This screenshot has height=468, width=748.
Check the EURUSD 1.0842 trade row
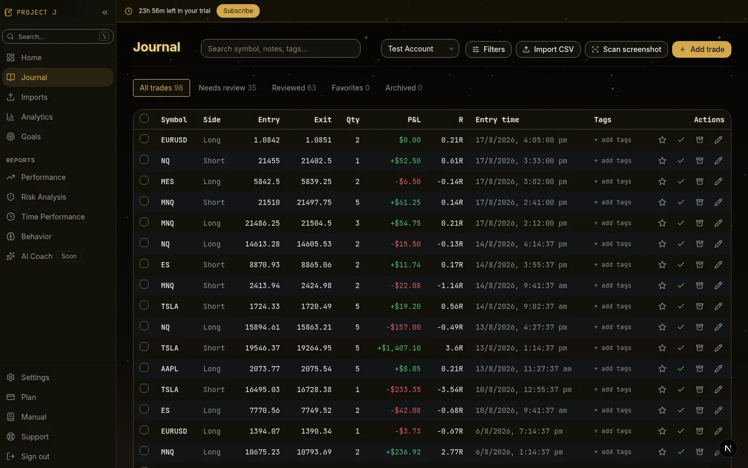144,139
